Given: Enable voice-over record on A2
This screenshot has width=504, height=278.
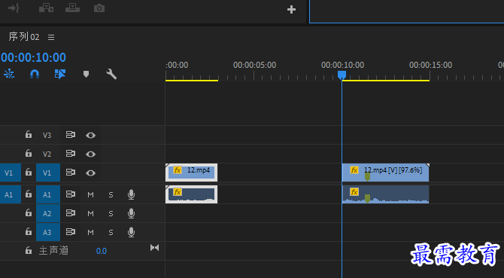Looking at the screenshot, I should [131, 213].
